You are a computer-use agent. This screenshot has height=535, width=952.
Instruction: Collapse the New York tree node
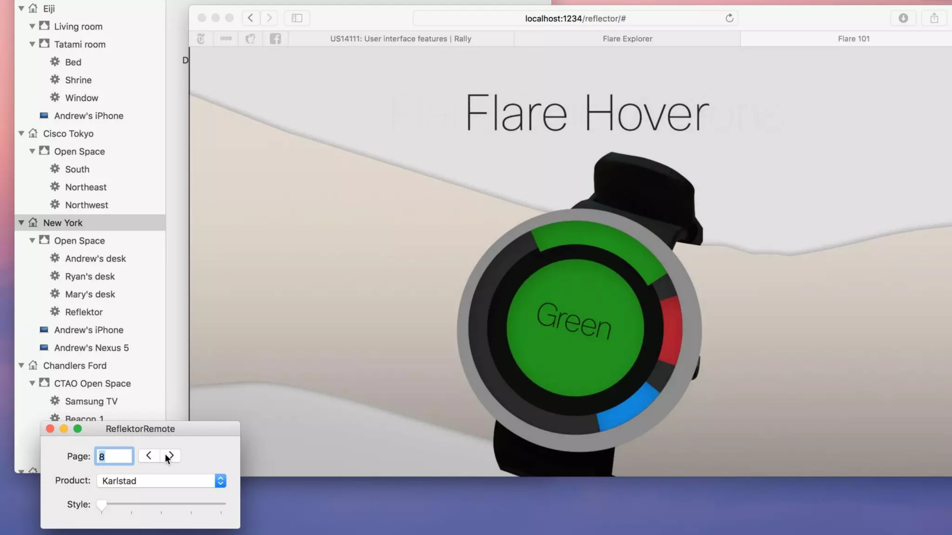pyautogui.click(x=21, y=223)
